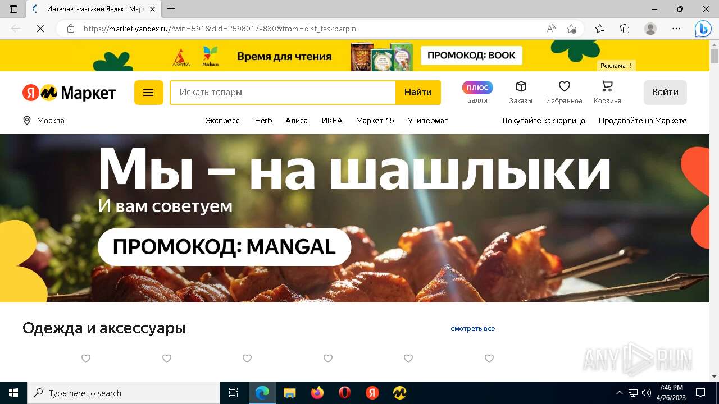Screen dimensions: 719x404
Task: Open the Bing sidebar button
Action: 703,29
